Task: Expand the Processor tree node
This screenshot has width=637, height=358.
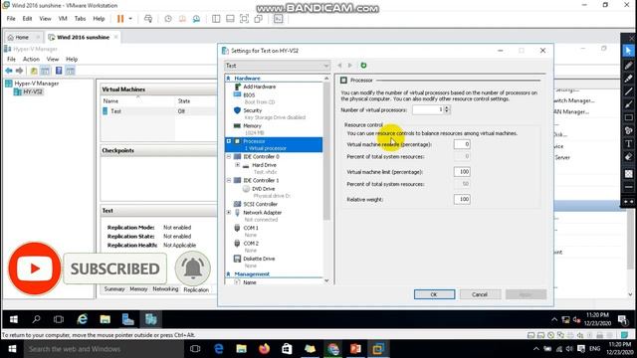Action: coord(229,141)
